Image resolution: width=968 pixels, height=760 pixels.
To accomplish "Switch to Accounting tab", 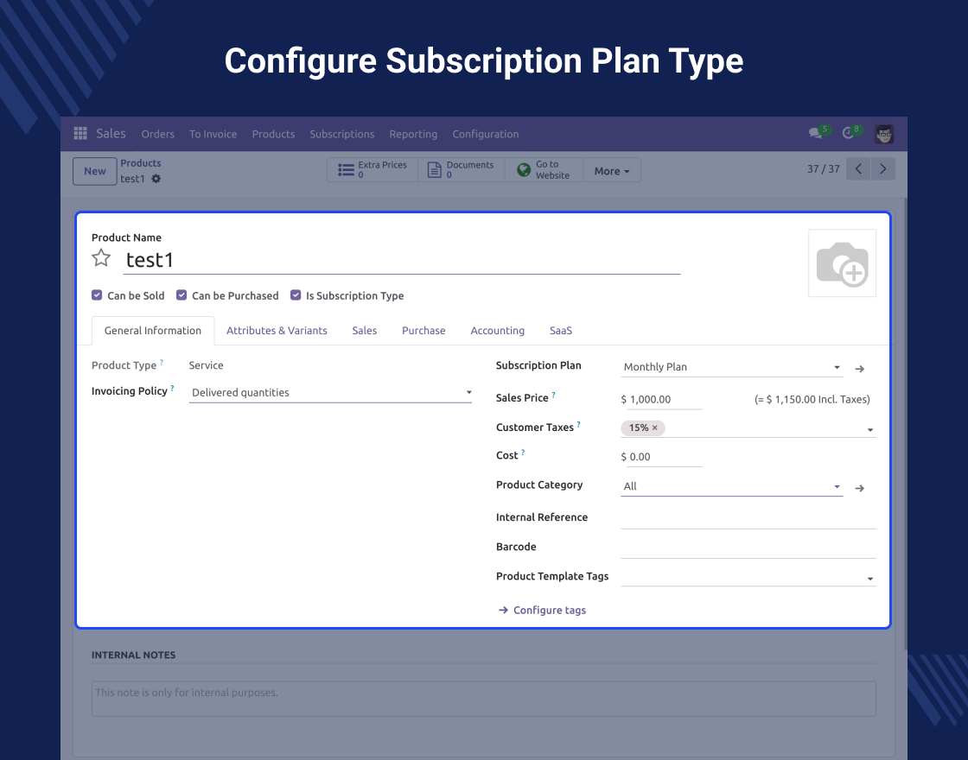I will pos(498,331).
